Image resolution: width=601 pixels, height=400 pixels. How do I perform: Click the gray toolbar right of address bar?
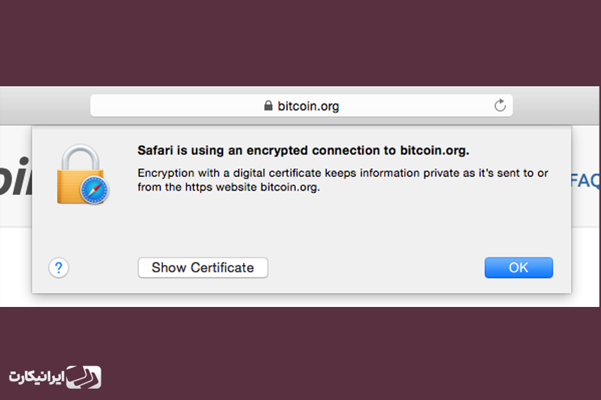click(x=556, y=106)
